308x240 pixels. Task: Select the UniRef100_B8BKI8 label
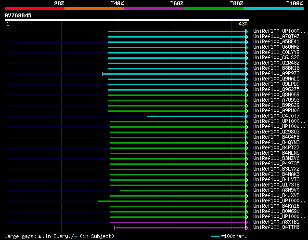click(276, 68)
